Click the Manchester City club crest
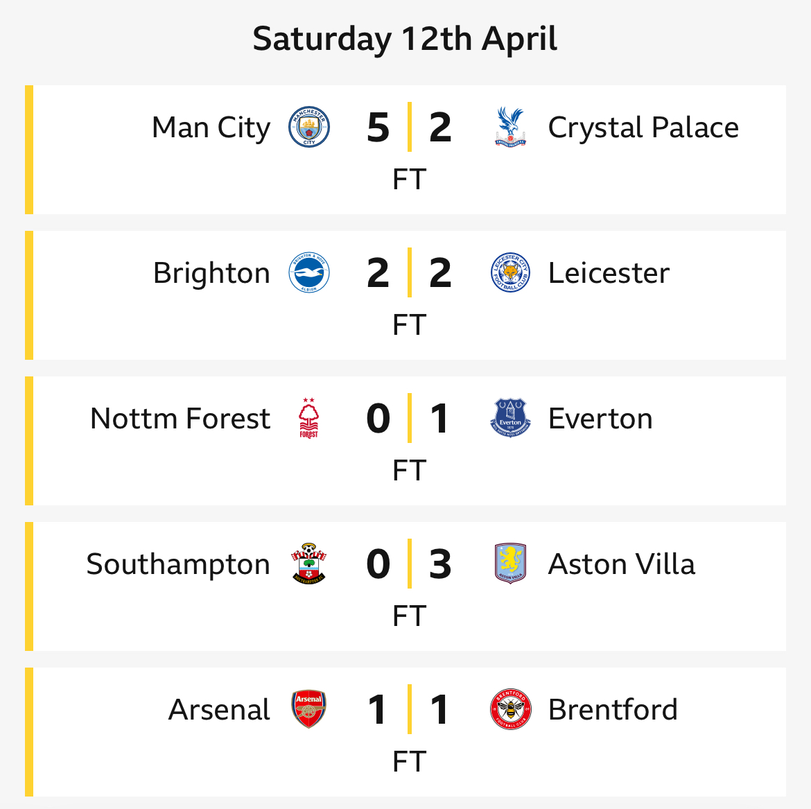 click(x=308, y=127)
